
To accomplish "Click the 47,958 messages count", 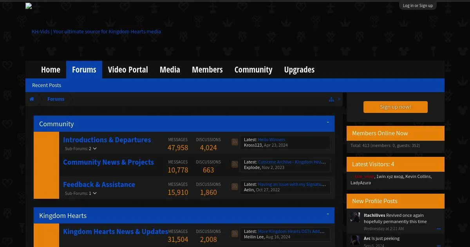I will (x=178, y=148).
